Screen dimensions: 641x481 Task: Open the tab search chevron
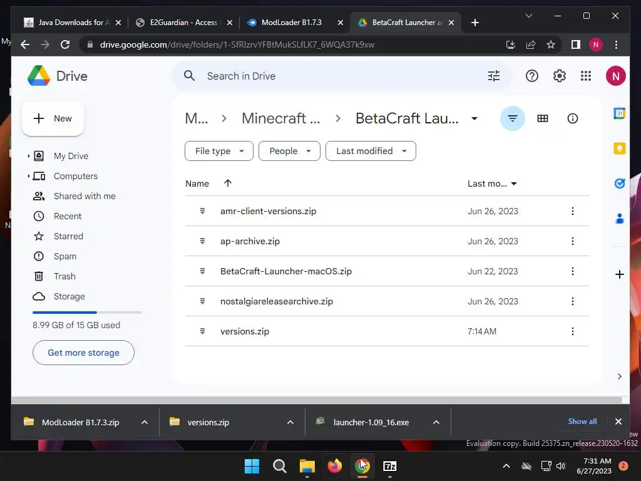528,16
